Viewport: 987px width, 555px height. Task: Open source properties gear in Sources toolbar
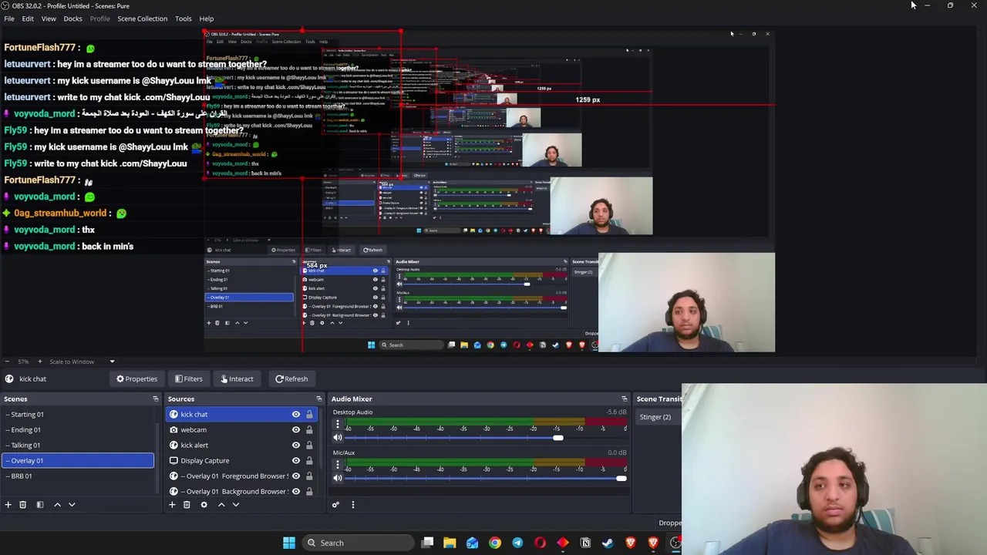[x=204, y=505]
